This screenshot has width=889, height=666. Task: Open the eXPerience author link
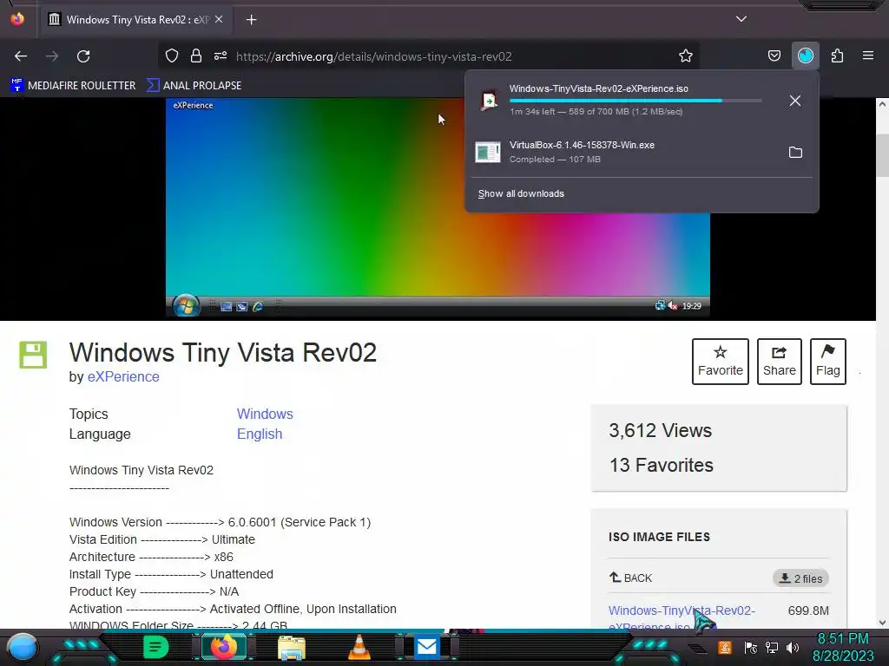pyautogui.click(x=123, y=376)
